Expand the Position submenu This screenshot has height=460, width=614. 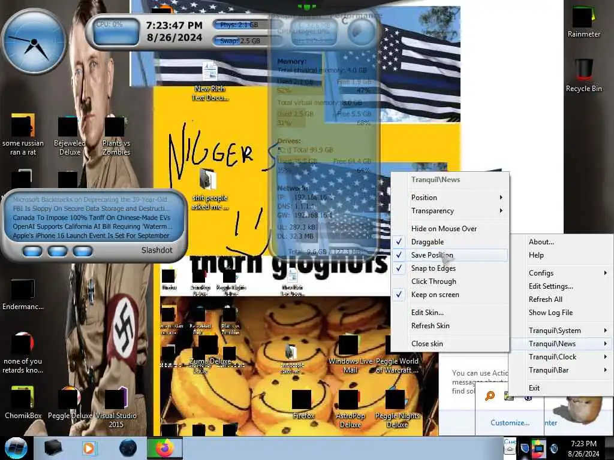450,198
